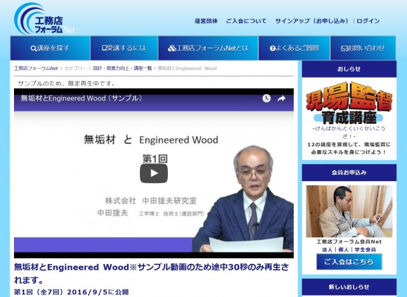The height and width of the screenshot is (297, 407).
Task: Click the envelope icon beside お問い合わせ
Action: tap(344, 48)
